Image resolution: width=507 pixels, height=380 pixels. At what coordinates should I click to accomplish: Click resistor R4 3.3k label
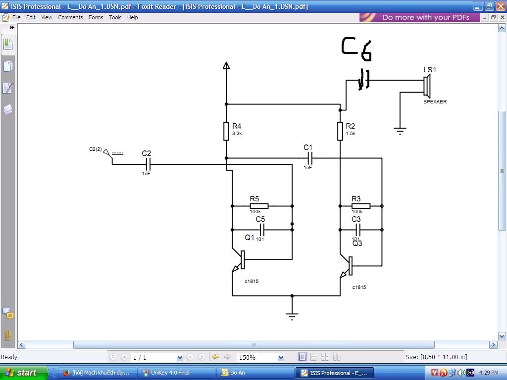tap(237, 129)
